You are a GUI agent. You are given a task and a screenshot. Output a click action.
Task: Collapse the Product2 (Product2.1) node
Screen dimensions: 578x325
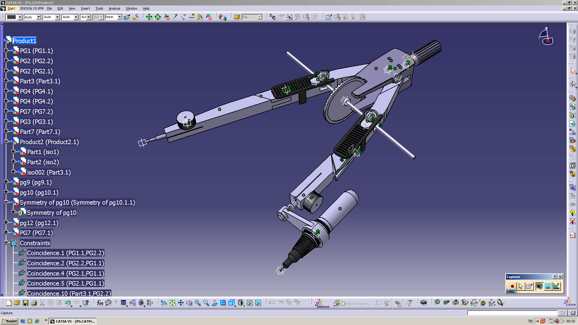(x=6, y=141)
